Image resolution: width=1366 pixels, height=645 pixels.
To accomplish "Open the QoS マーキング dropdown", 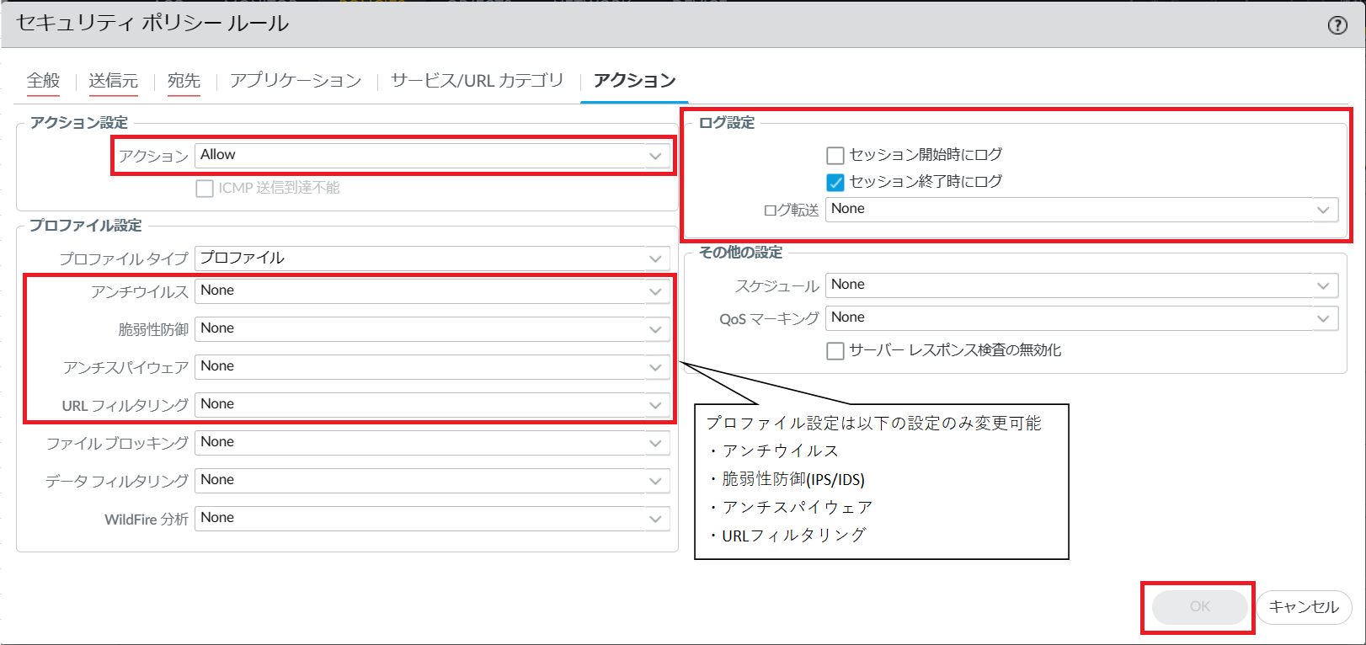I will pyautogui.click(x=1081, y=318).
